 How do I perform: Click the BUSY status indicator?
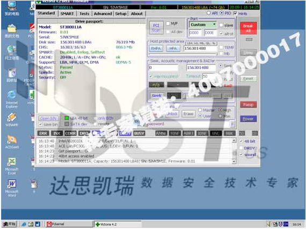point(139,133)
